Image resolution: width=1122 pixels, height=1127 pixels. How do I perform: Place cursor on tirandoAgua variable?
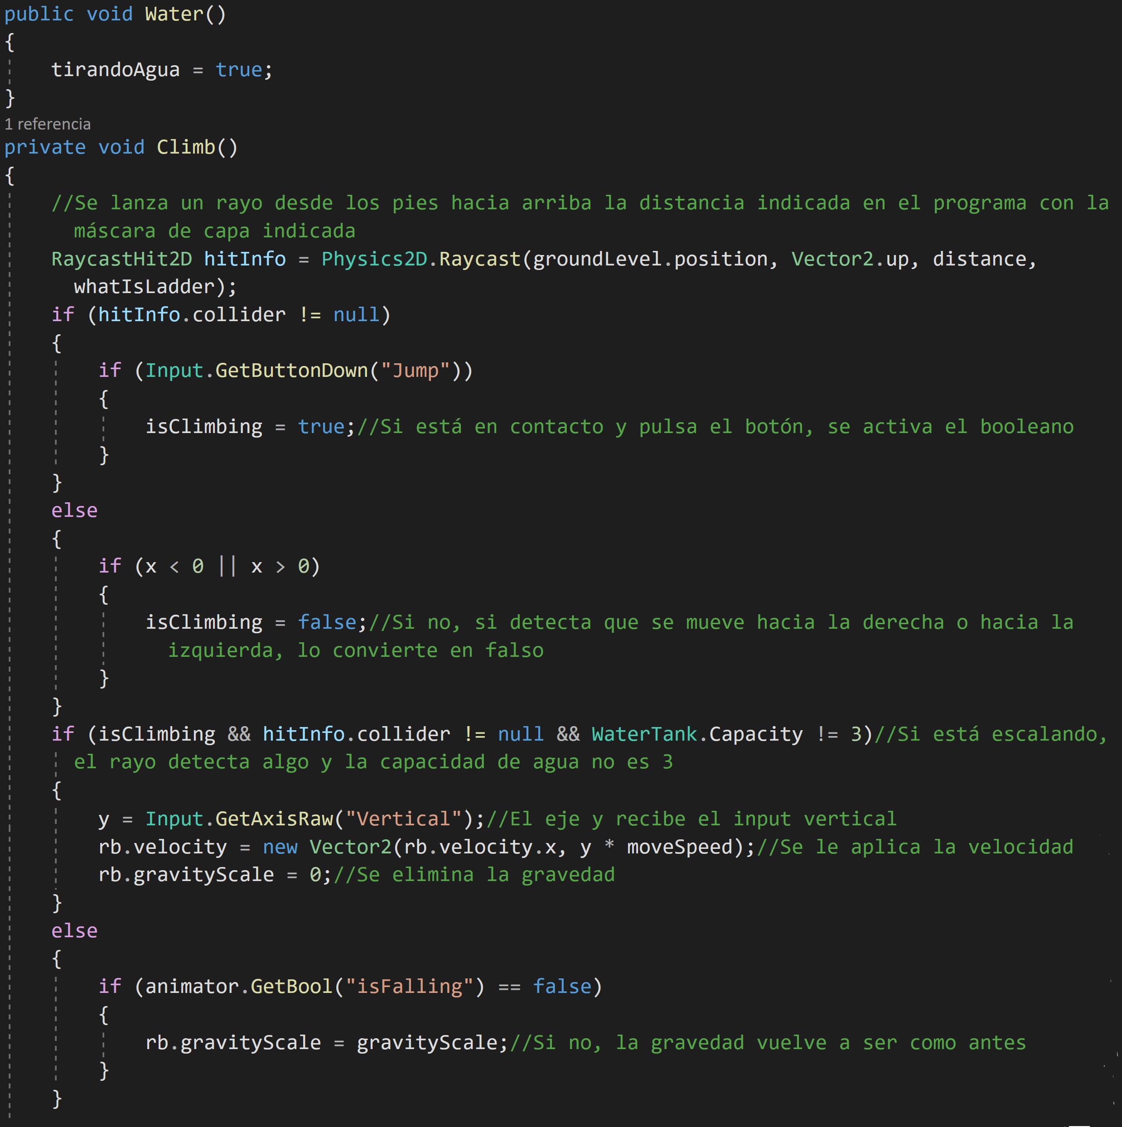pos(115,70)
